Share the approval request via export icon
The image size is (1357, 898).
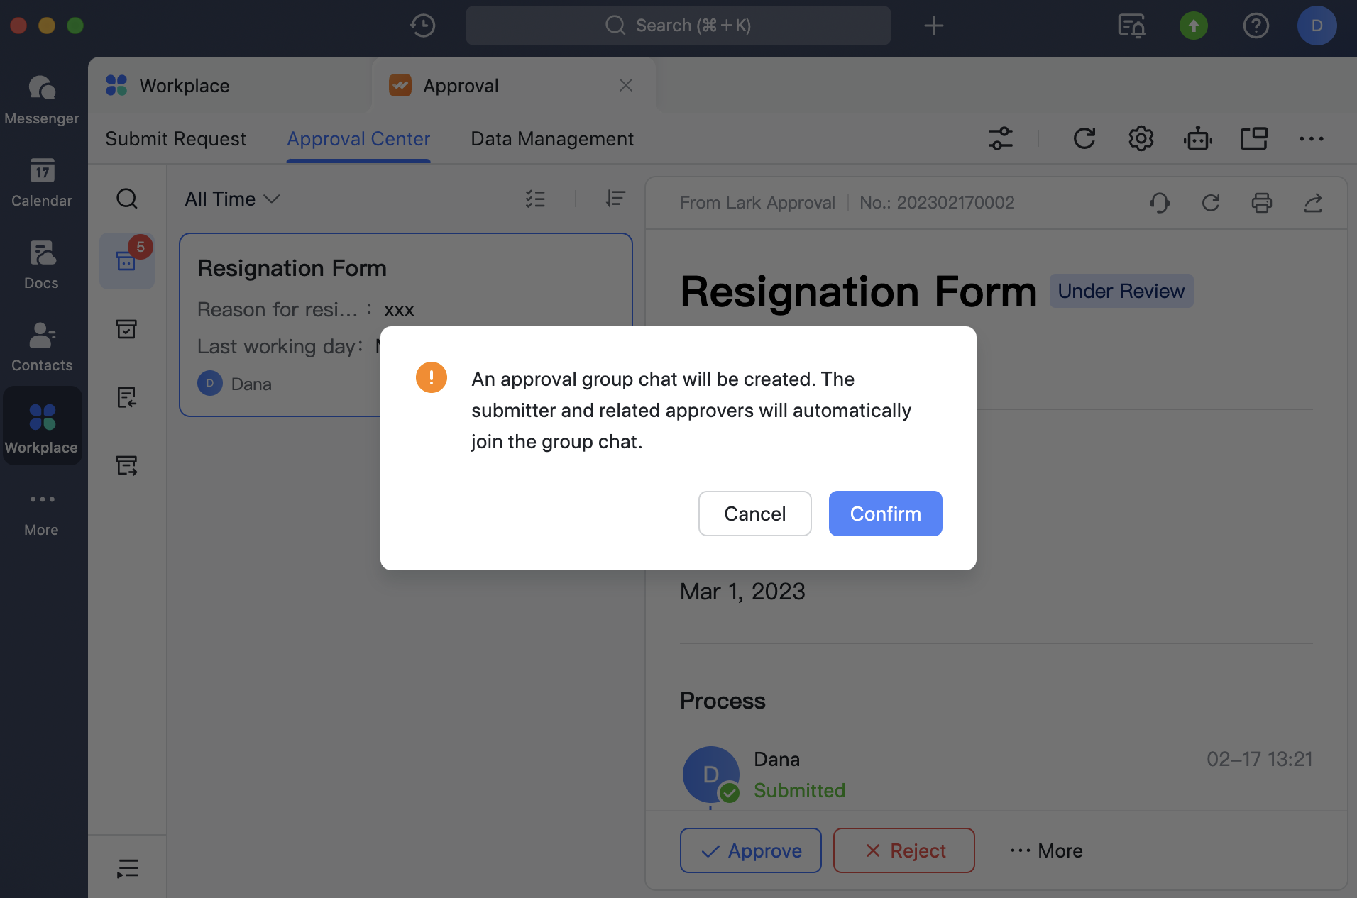1314,203
